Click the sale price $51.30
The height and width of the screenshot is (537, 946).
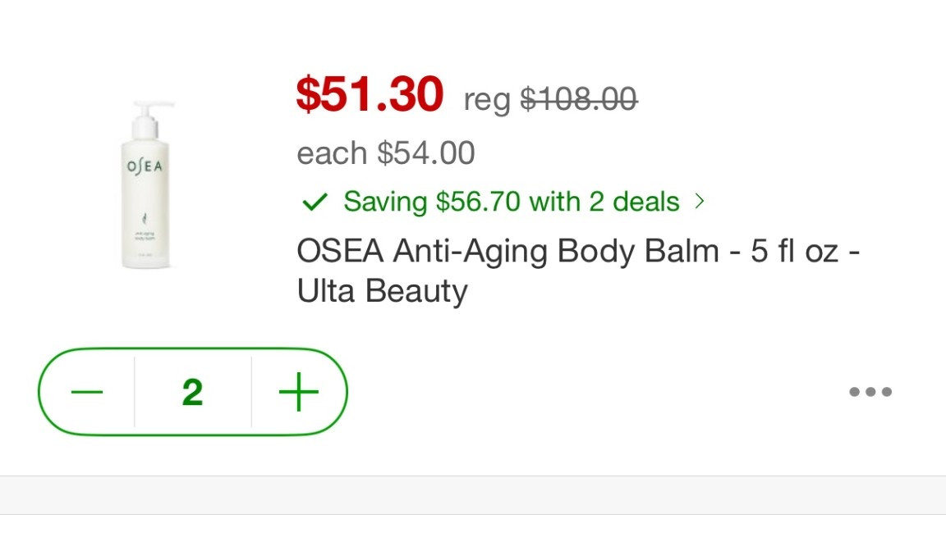[370, 97]
